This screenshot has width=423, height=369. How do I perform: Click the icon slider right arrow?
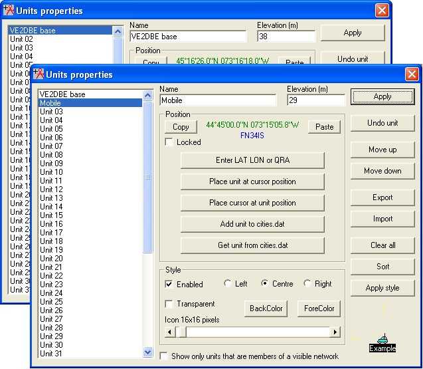click(x=335, y=332)
